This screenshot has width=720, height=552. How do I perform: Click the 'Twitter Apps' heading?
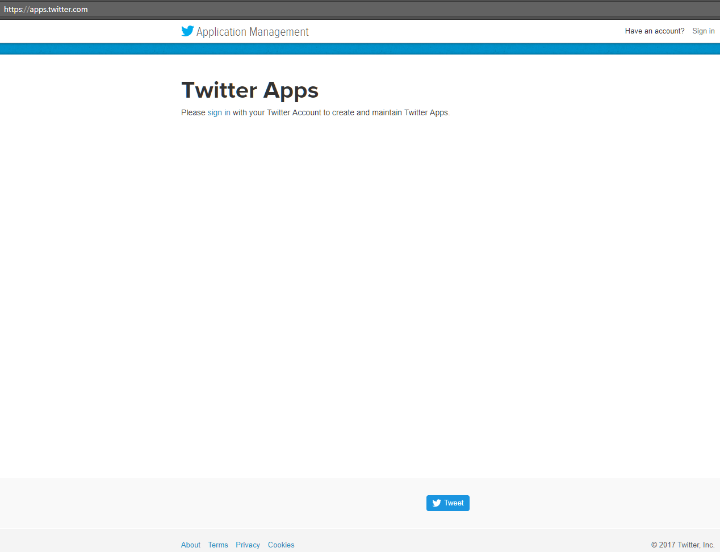coord(250,90)
